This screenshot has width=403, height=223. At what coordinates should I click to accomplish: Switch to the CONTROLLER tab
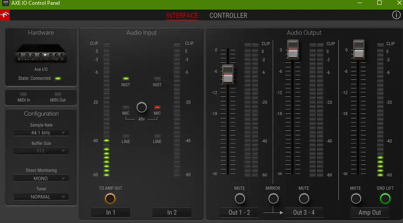228,16
